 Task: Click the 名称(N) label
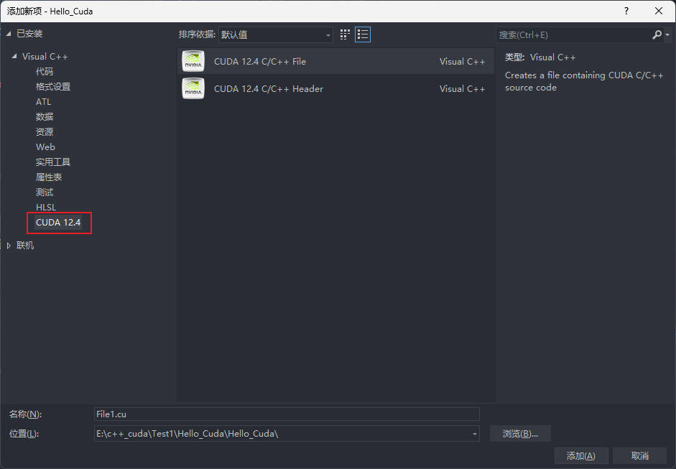coord(25,414)
